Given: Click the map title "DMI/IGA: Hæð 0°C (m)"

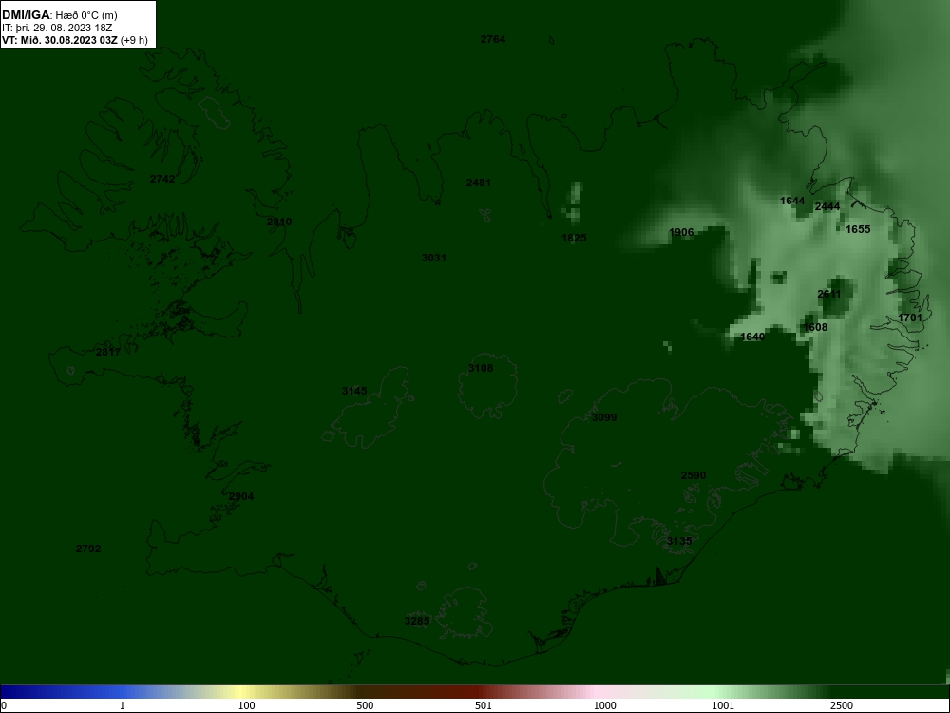Looking at the screenshot, I should point(59,15).
